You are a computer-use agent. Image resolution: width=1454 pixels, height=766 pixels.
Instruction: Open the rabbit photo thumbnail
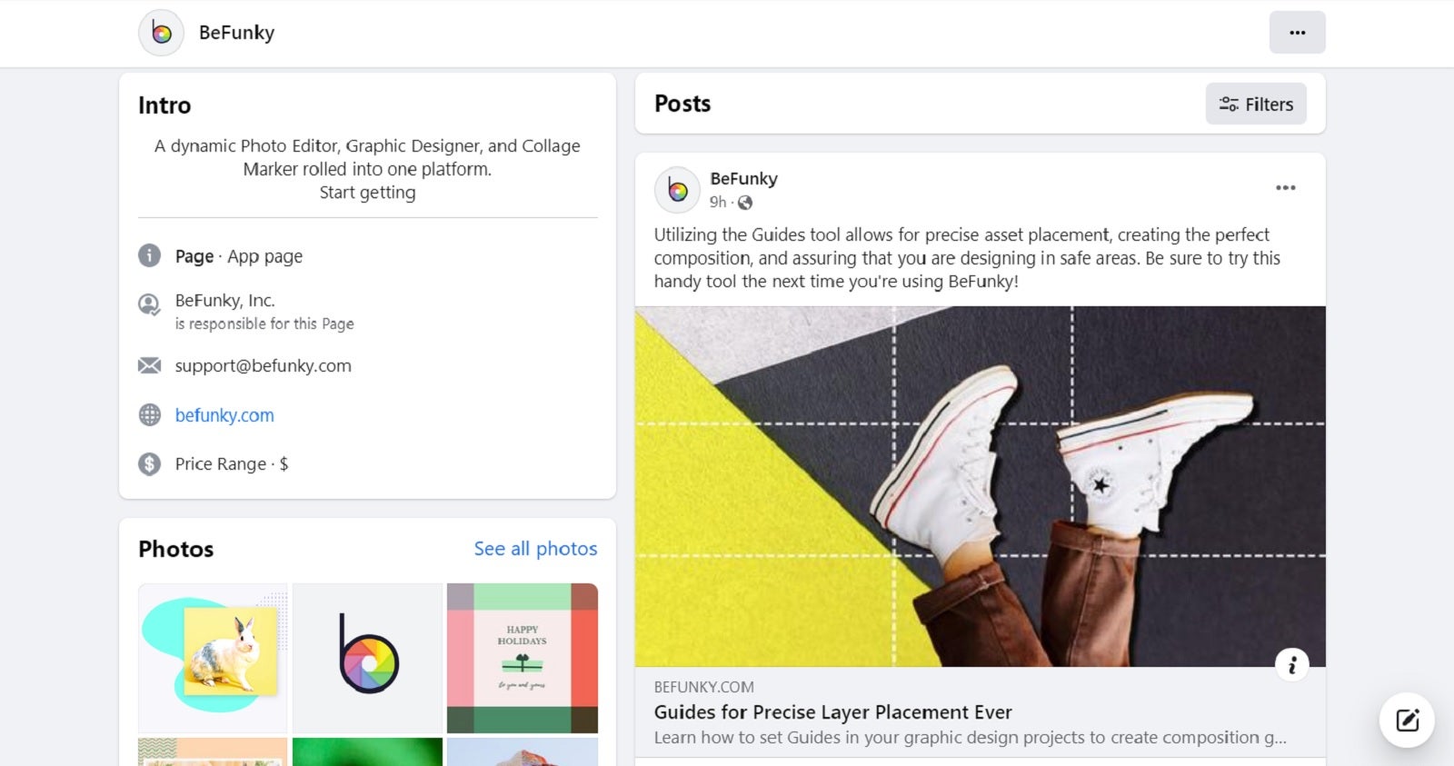tap(213, 658)
